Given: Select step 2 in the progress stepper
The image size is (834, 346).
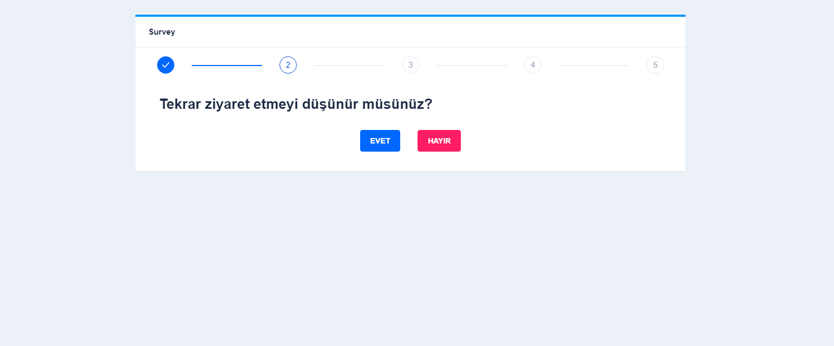Looking at the screenshot, I should (x=288, y=64).
